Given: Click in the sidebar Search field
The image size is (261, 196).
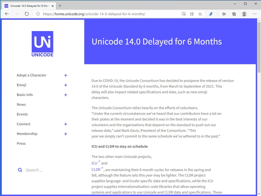Looking at the screenshot, I should click(x=41, y=170).
